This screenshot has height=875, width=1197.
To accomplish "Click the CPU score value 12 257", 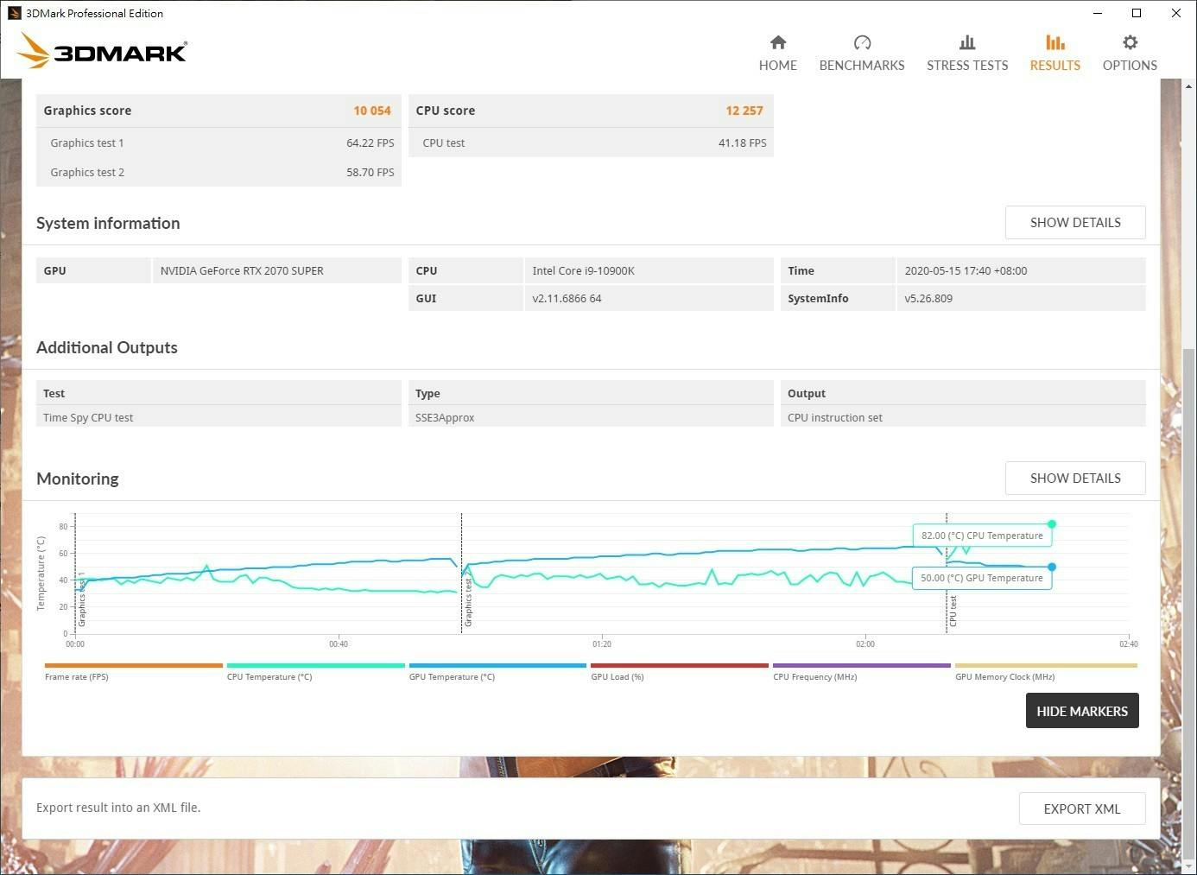I will pos(744,111).
